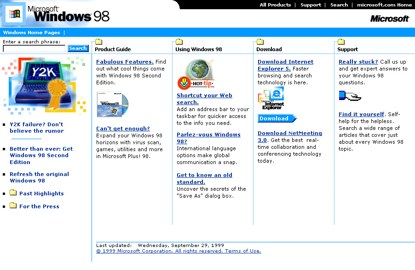Click the Past Highlights folder icon
The height and width of the screenshot is (270, 415).
pyautogui.click(x=13, y=193)
